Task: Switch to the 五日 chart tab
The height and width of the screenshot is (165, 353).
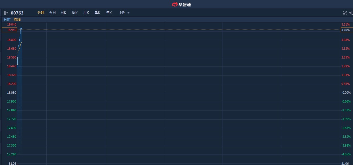Action: point(52,13)
